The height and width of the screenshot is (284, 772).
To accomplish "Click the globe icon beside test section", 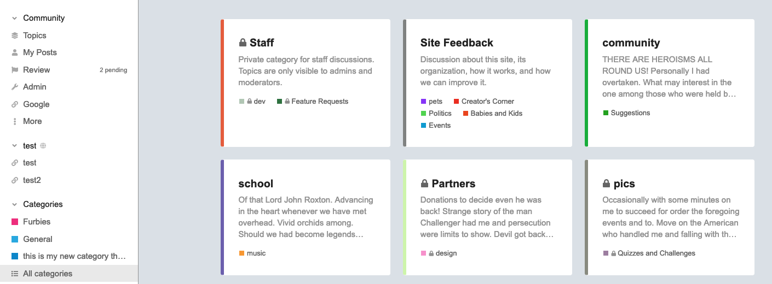I will coord(43,146).
